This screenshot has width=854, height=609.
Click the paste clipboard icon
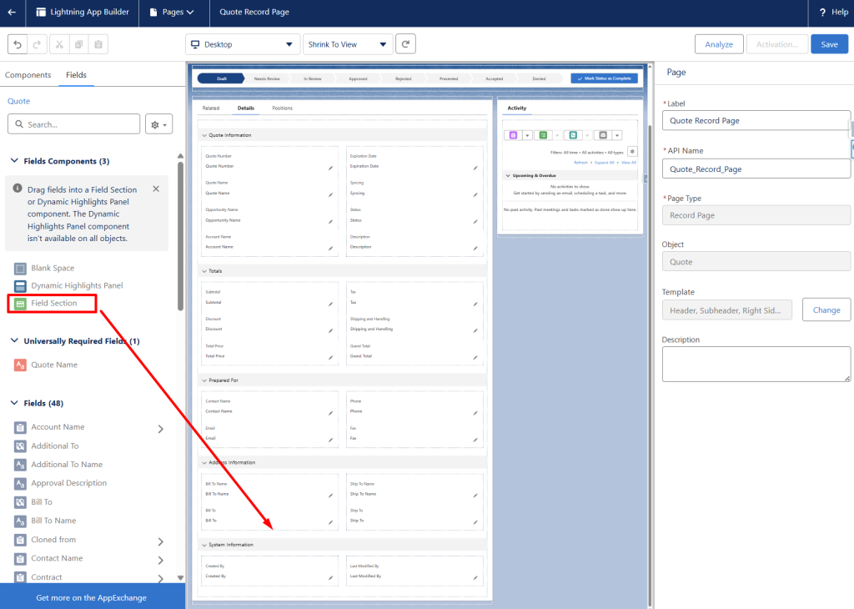(98, 44)
